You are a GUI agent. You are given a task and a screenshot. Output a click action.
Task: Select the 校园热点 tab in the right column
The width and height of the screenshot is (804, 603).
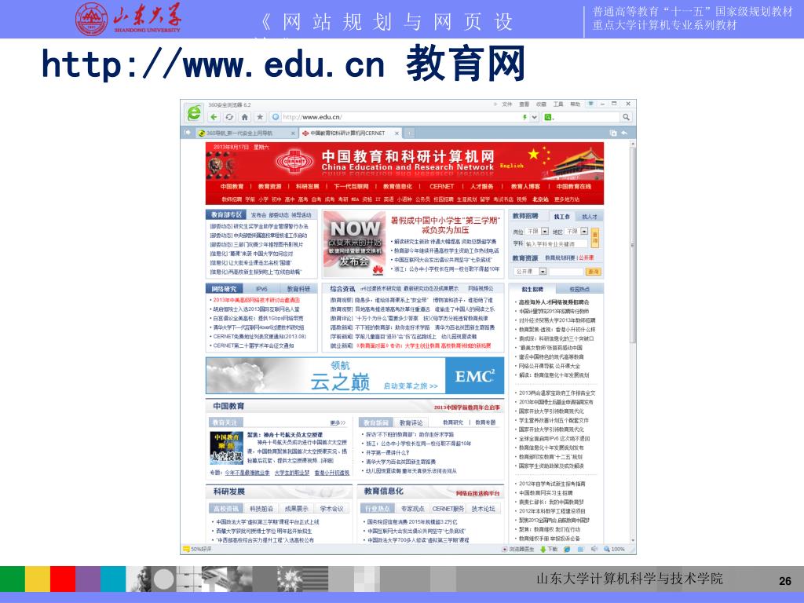point(579,289)
